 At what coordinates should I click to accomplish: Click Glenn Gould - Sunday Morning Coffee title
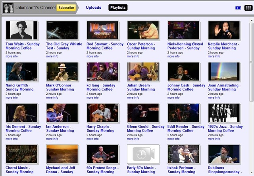click(146, 128)
